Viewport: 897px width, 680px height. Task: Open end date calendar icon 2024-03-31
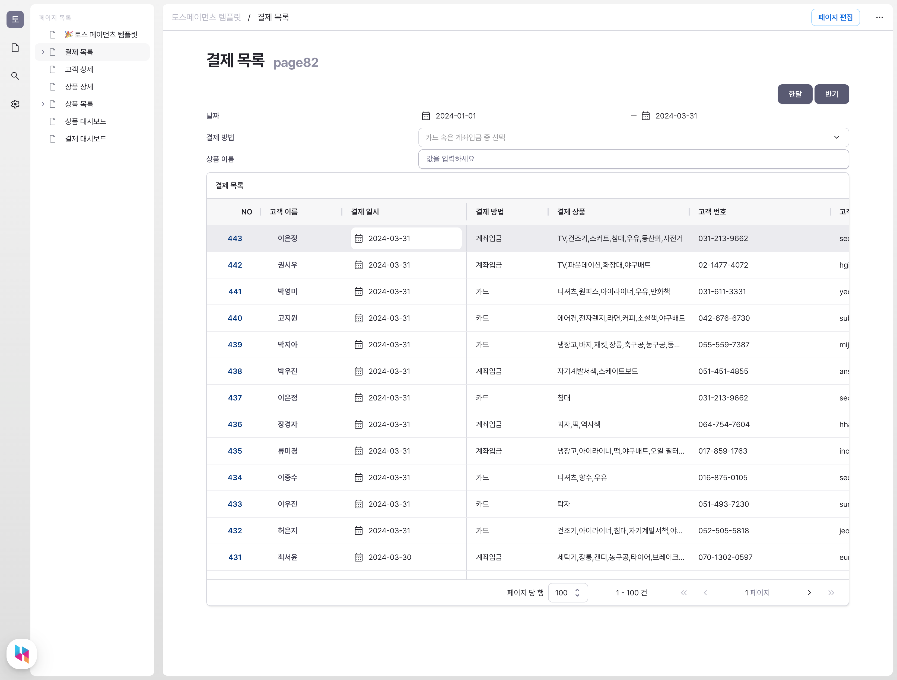[x=645, y=116]
